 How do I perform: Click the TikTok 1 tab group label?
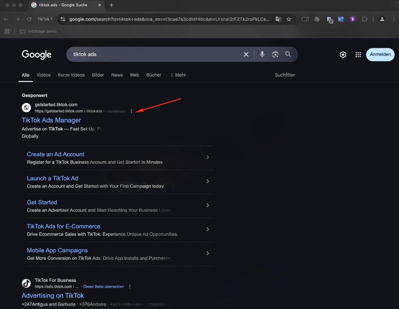point(45,19)
